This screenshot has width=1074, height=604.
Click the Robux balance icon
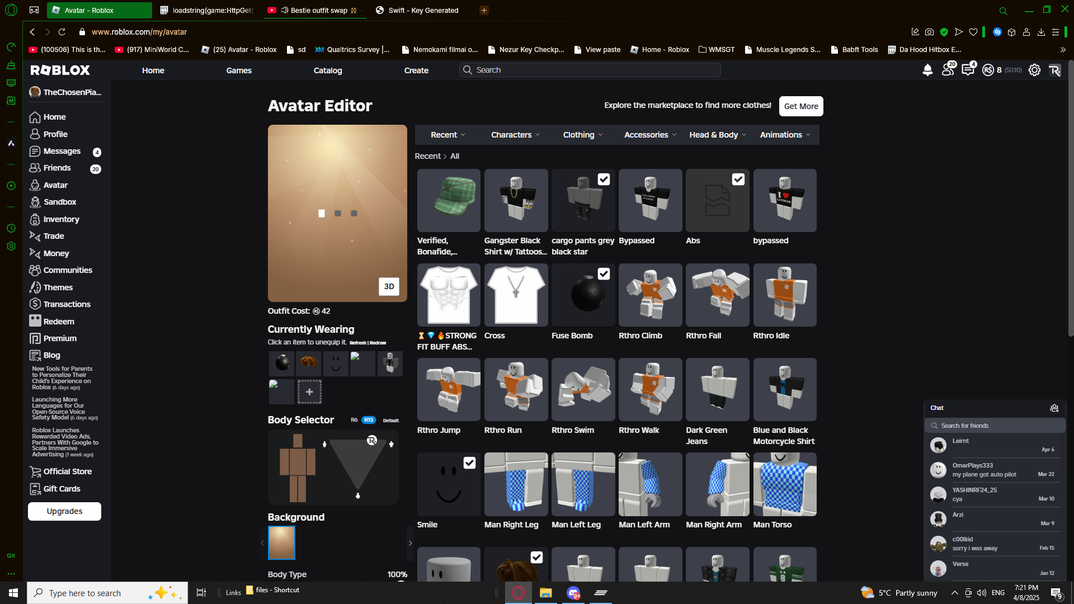point(988,70)
